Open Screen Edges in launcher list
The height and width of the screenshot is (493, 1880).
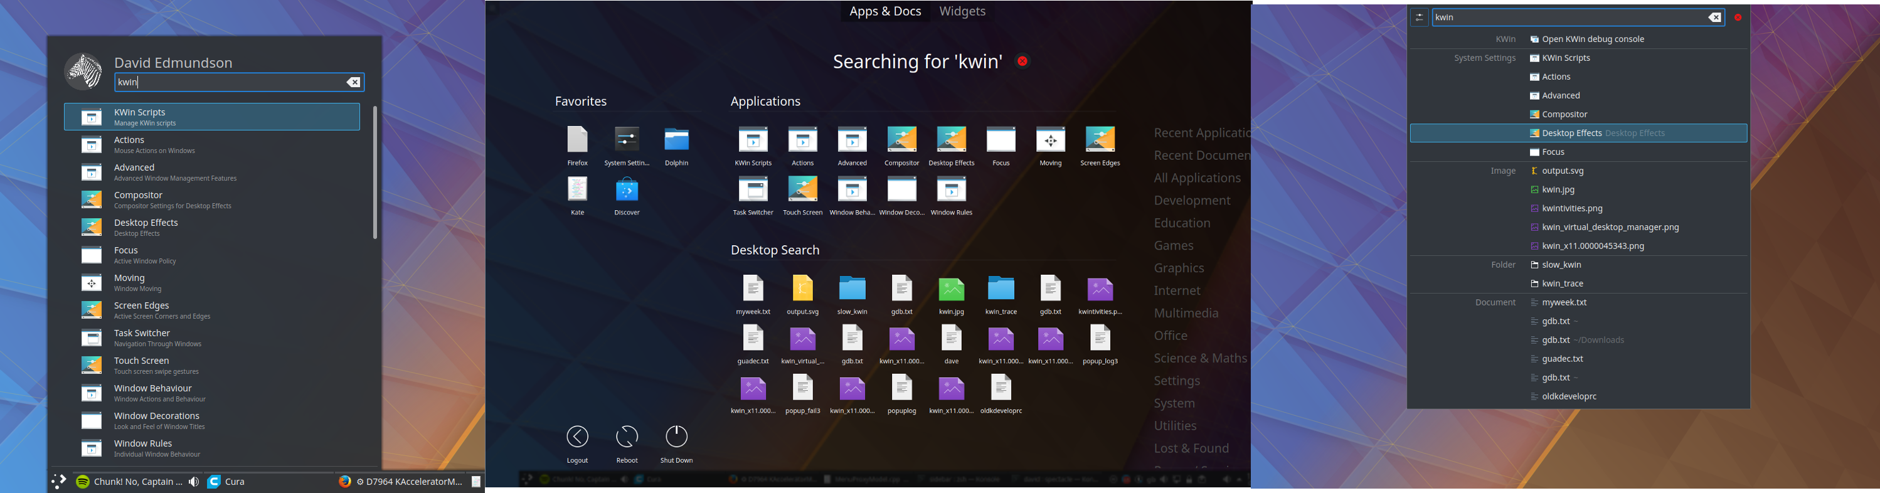211,310
